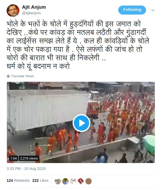Click the globe icon beside Translate Tweet
Viewport: 163px width, 190px height.
(x=8, y=76)
